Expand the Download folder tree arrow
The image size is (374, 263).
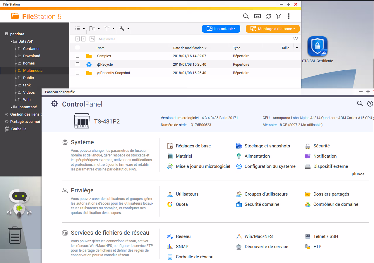click(x=16, y=56)
